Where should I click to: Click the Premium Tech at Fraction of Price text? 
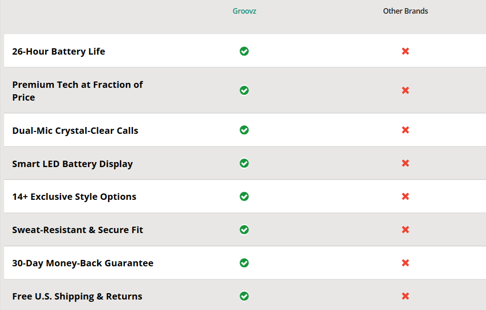77,91
